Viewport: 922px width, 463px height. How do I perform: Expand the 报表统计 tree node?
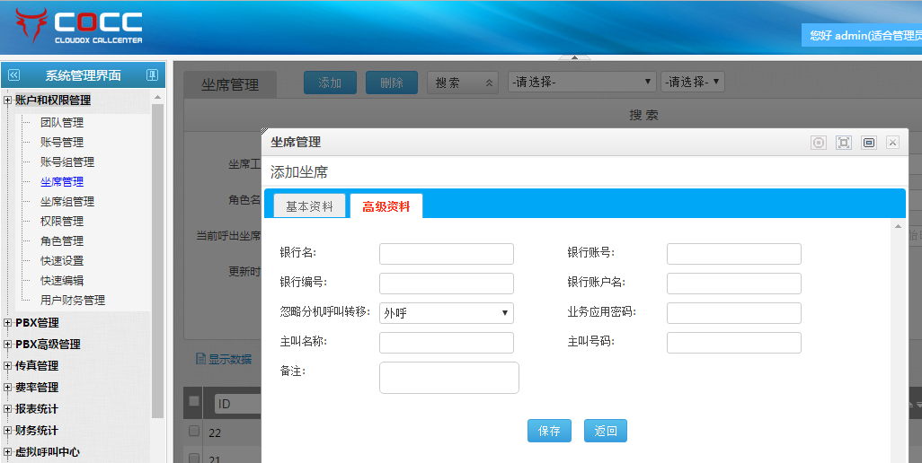(x=8, y=409)
